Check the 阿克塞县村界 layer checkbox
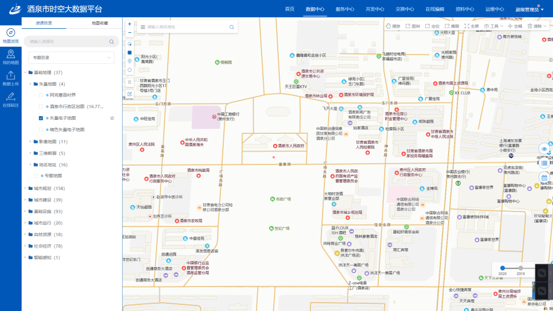The image size is (553, 311). [41, 95]
